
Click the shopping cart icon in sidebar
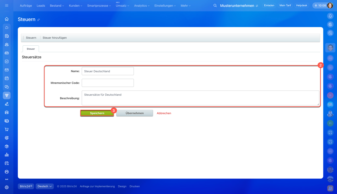click(x=7, y=129)
